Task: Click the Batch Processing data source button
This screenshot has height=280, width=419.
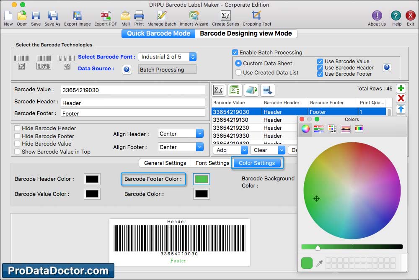Action: tap(167, 69)
